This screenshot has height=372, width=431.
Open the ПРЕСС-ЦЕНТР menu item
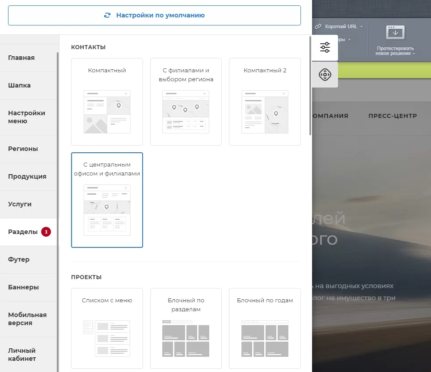pos(393,116)
